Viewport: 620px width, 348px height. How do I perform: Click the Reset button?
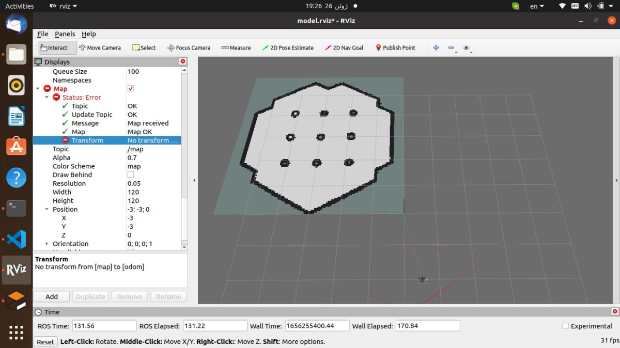(x=45, y=341)
